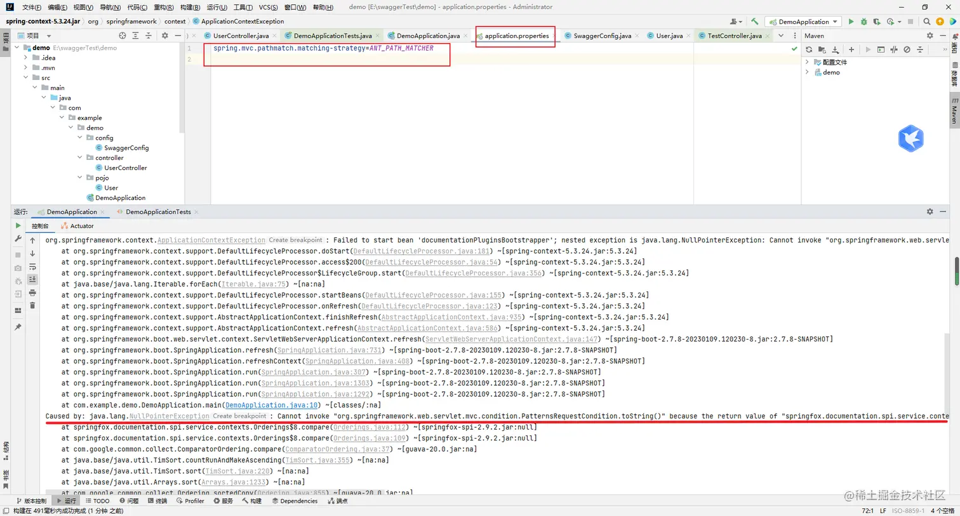Expand the demo node in Maven
Image resolution: width=960 pixels, height=516 pixels.
(x=808, y=72)
